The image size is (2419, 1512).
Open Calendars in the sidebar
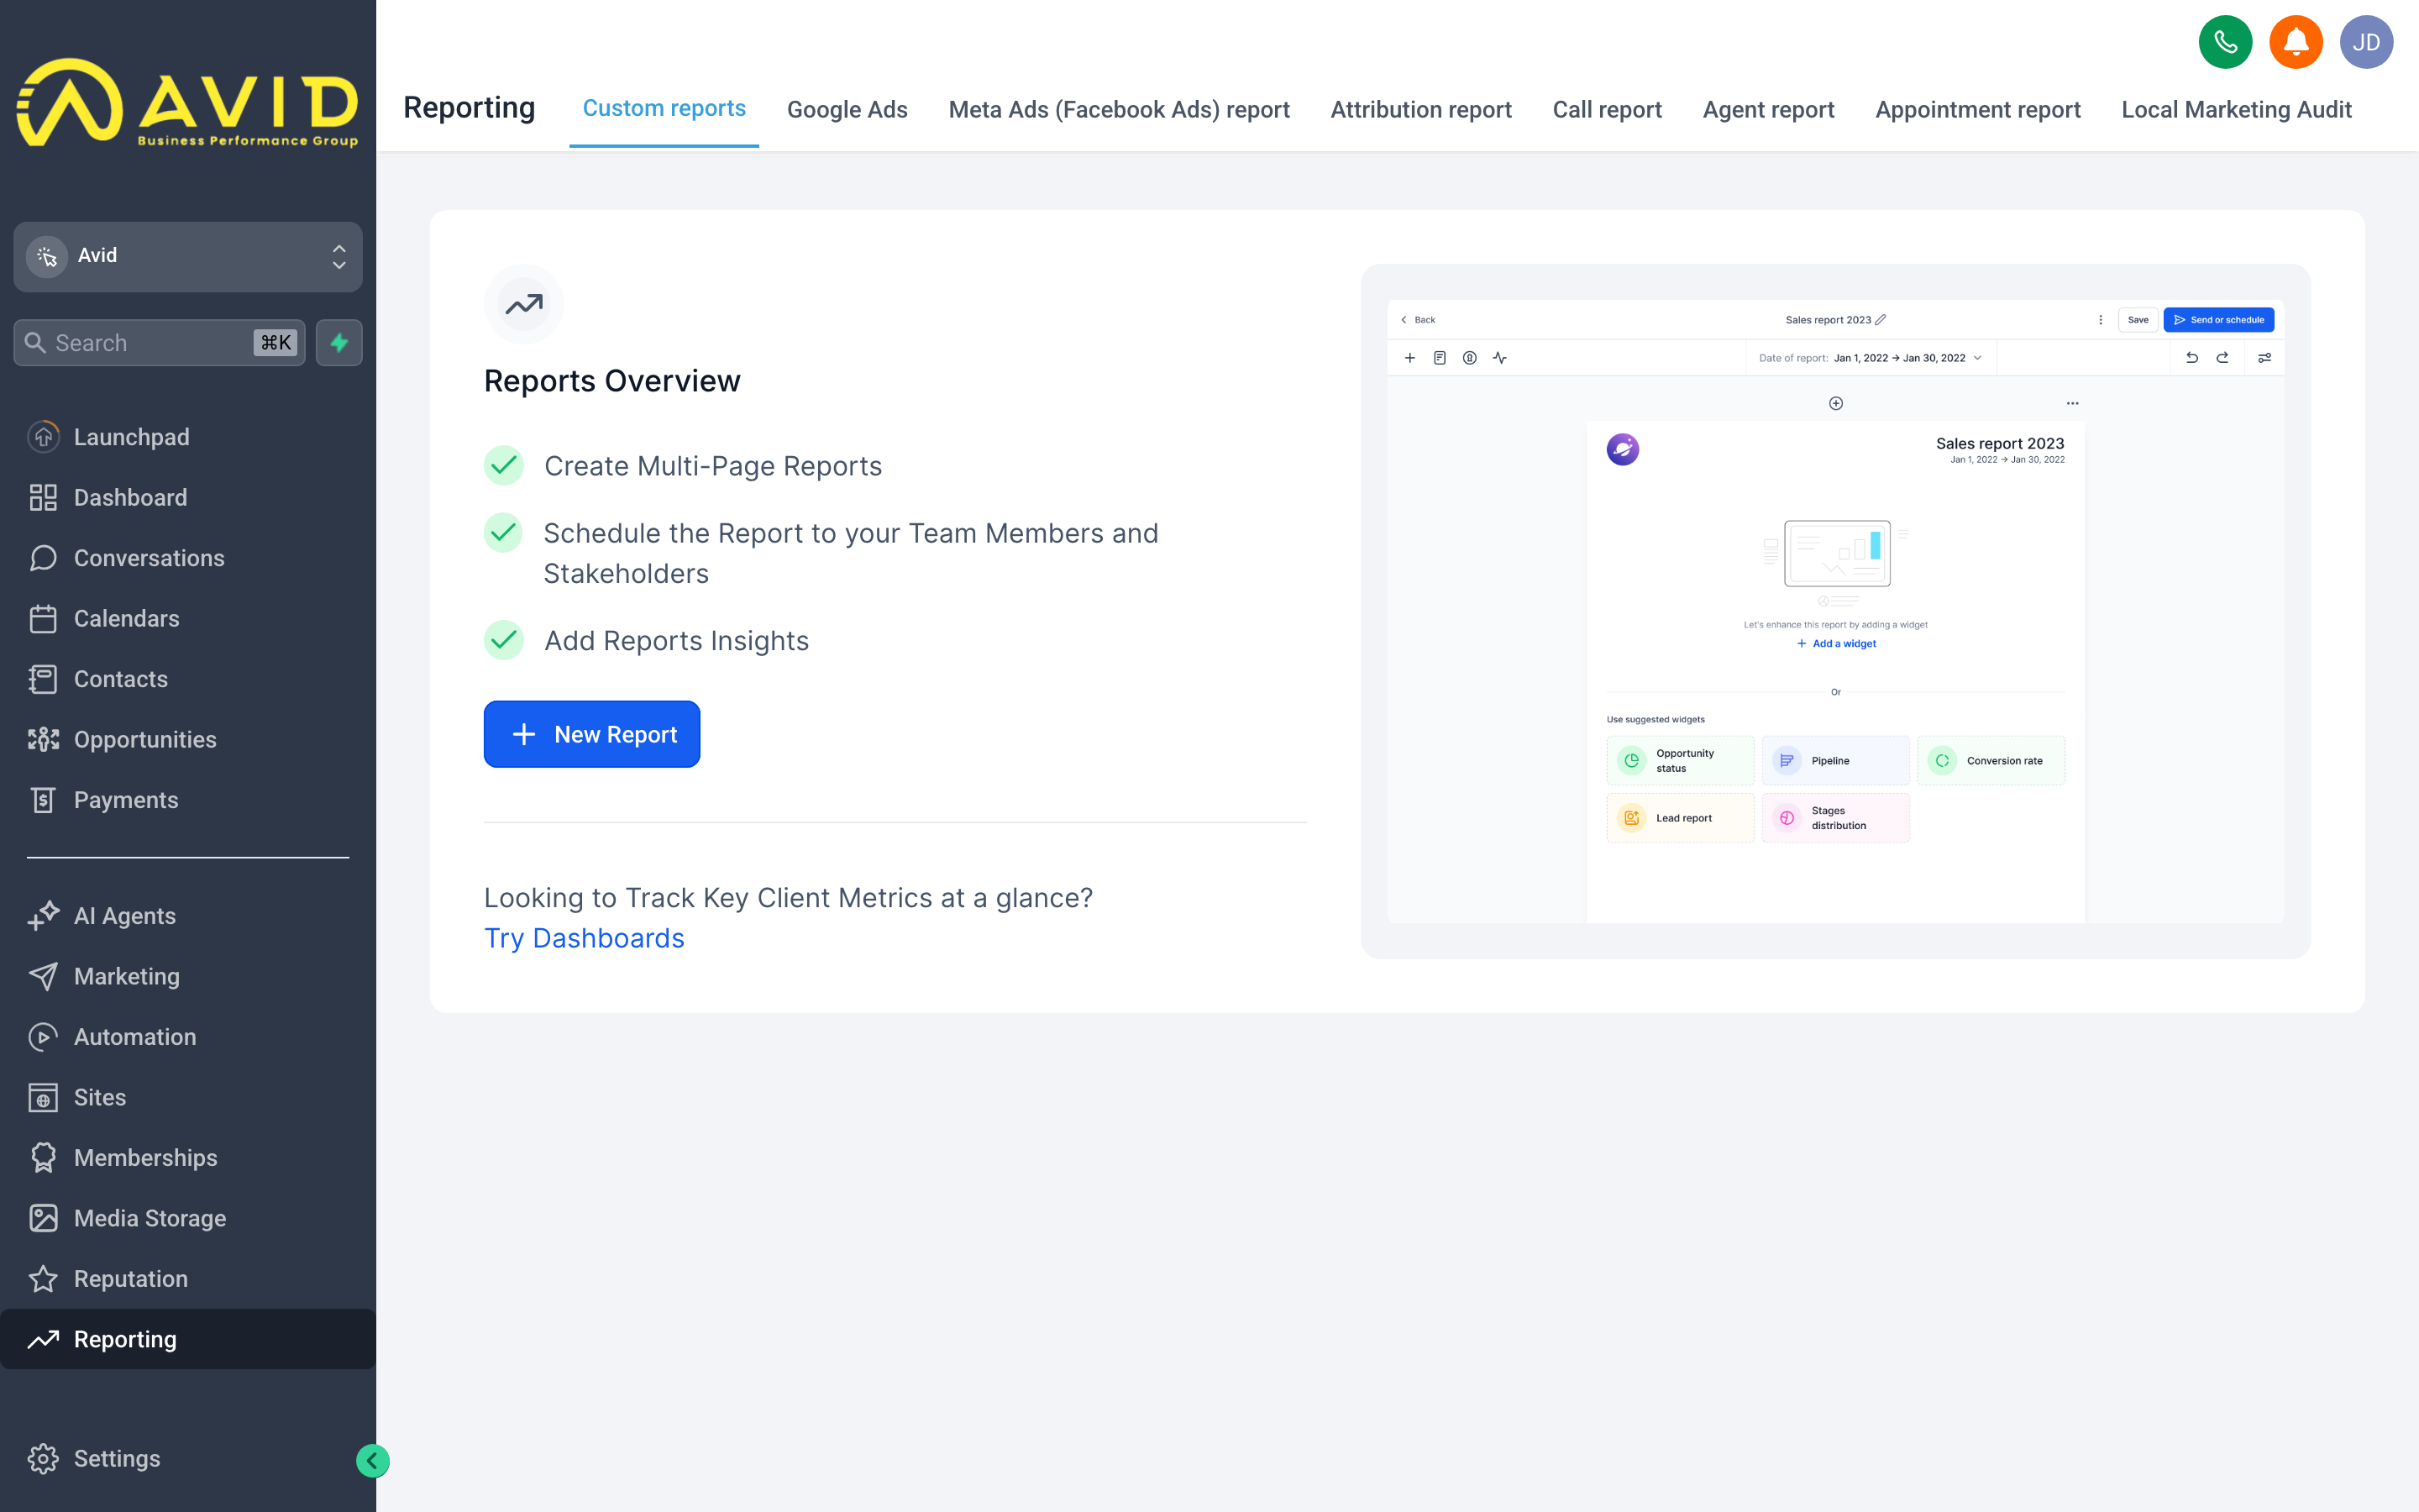click(x=188, y=618)
